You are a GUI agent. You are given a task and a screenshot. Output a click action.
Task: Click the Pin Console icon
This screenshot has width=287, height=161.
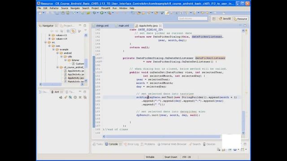point(230,150)
